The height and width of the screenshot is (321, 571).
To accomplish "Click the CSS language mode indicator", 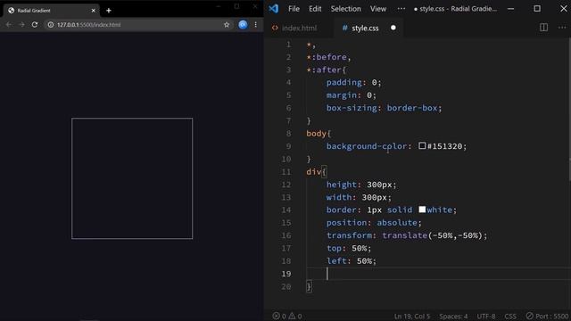I will [x=510, y=317].
